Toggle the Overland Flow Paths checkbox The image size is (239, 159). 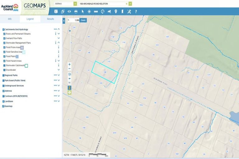[4, 38]
